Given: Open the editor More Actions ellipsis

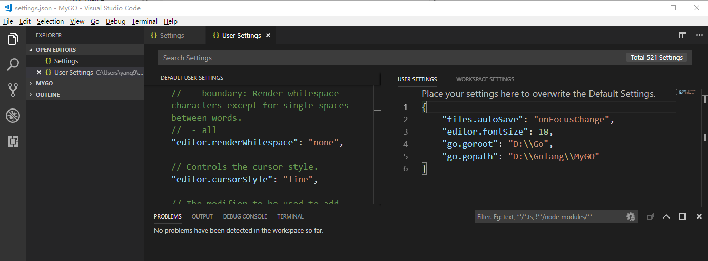Looking at the screenshot, I should click(x=699, y=35).
